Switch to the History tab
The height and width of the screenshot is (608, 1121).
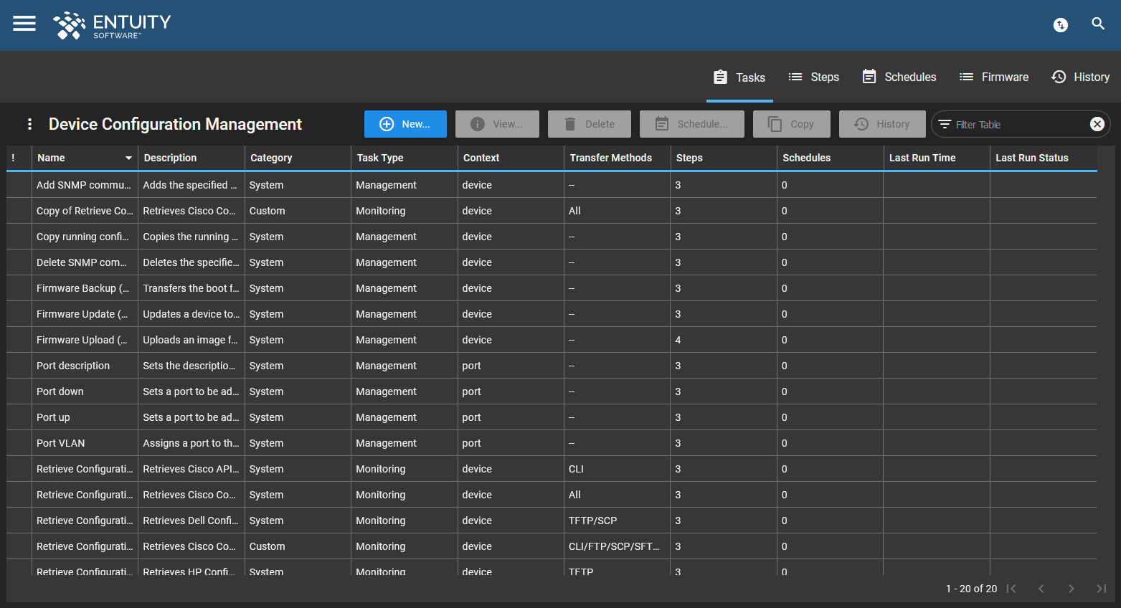tap(1080, 77)
